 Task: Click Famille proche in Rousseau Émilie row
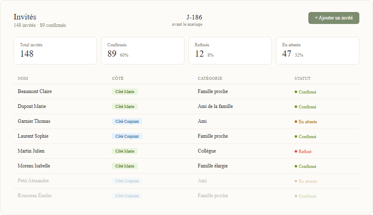[x=213, y=196]
